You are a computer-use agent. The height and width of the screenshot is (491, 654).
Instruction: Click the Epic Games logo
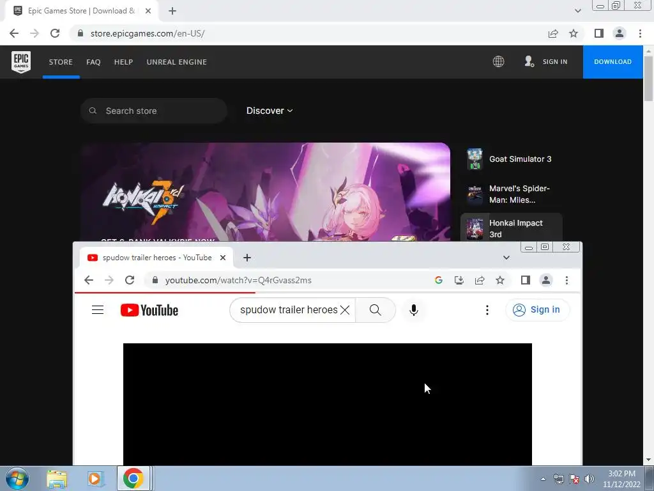(21, 62)
